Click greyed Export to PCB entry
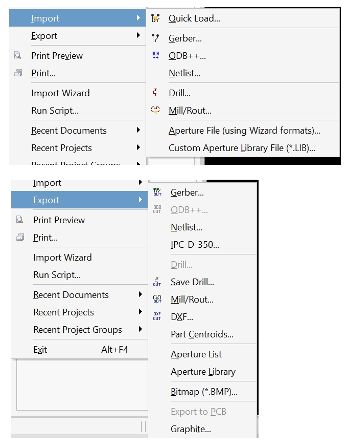 (x=198, y=412)
